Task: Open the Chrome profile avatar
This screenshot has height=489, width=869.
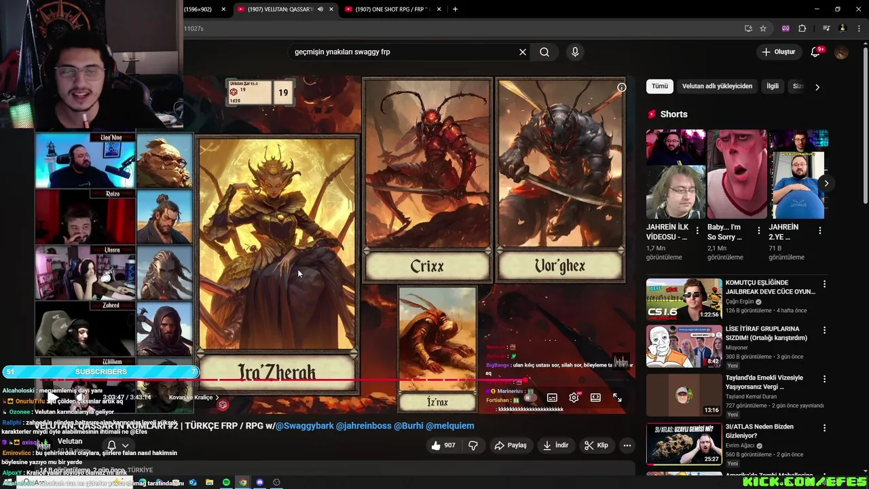Action: coord(843,29)
